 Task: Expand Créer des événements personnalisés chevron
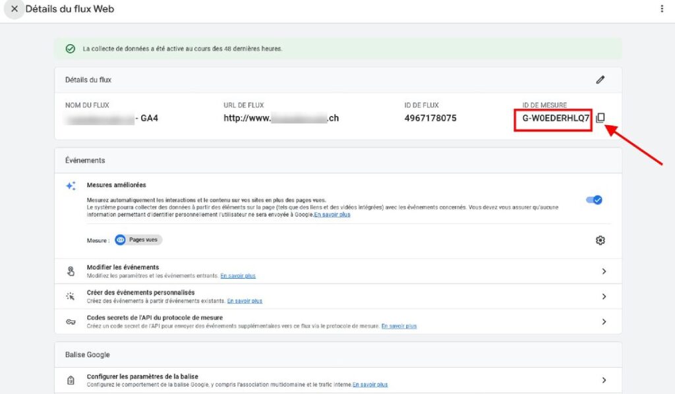click(604, 296)
